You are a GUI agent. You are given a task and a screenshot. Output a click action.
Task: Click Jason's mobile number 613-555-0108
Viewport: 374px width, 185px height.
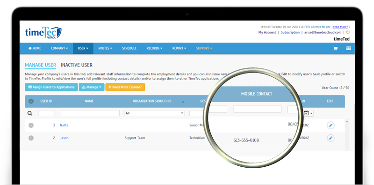pos(246,141)
